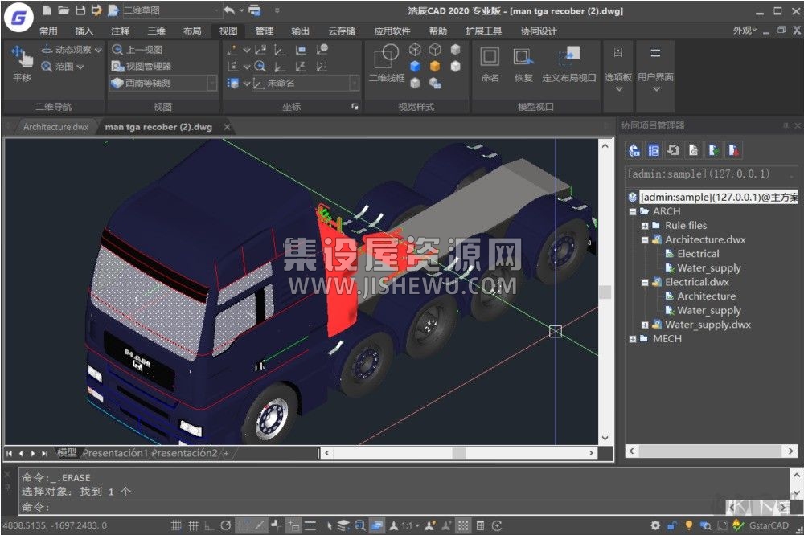Select the 平移 pan tool
804x535 pixels.
tap(22, 63)
